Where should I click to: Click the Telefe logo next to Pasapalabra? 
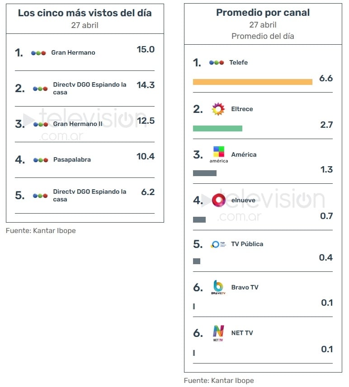[41, 160]
